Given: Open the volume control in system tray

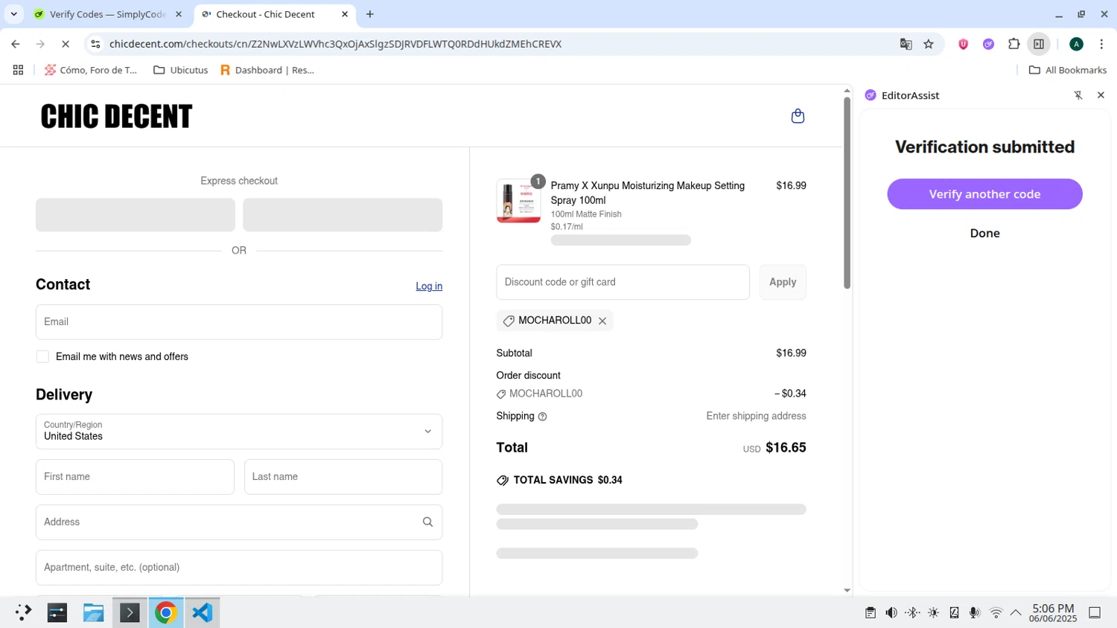Looking at the screenshot, I should click(x=891, y=613).
